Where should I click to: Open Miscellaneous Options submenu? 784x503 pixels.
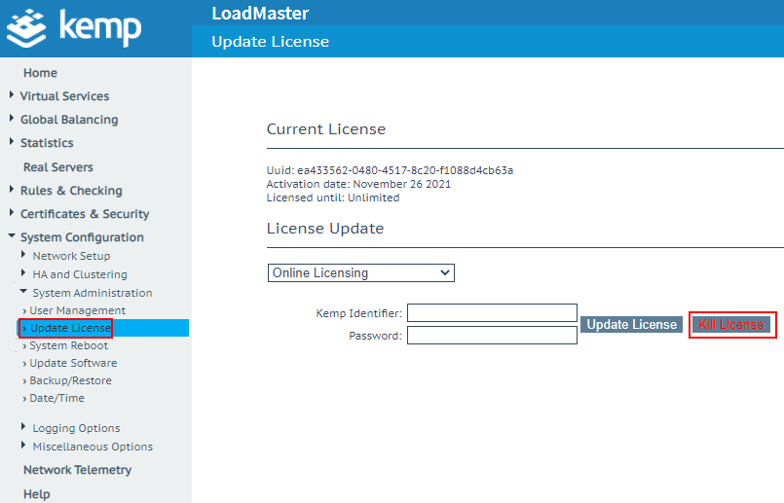[x=93, y=447]
